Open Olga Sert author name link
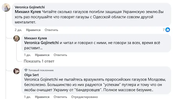This screenshot has height=99, width=175. point(31,75)
